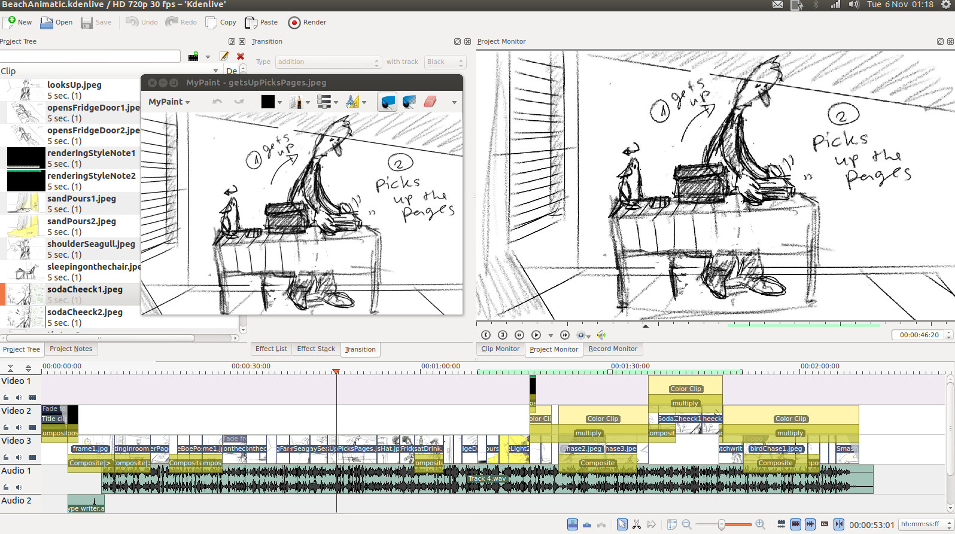Open MyPaint brush pencil selector
955x534 pixels.
click(x=296, y=102)
